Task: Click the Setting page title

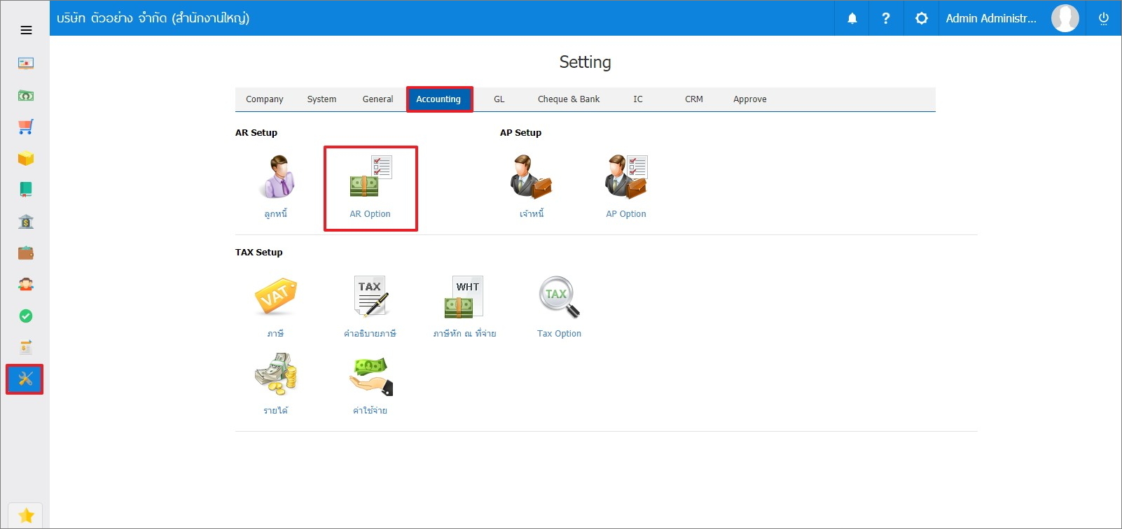Action: pos(585,62)
